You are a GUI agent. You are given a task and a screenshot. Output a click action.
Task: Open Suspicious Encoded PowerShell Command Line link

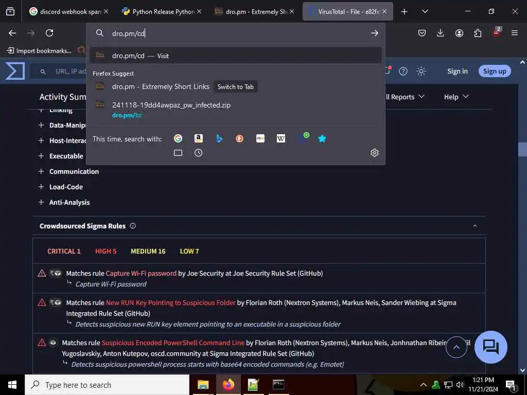[173, 343]
